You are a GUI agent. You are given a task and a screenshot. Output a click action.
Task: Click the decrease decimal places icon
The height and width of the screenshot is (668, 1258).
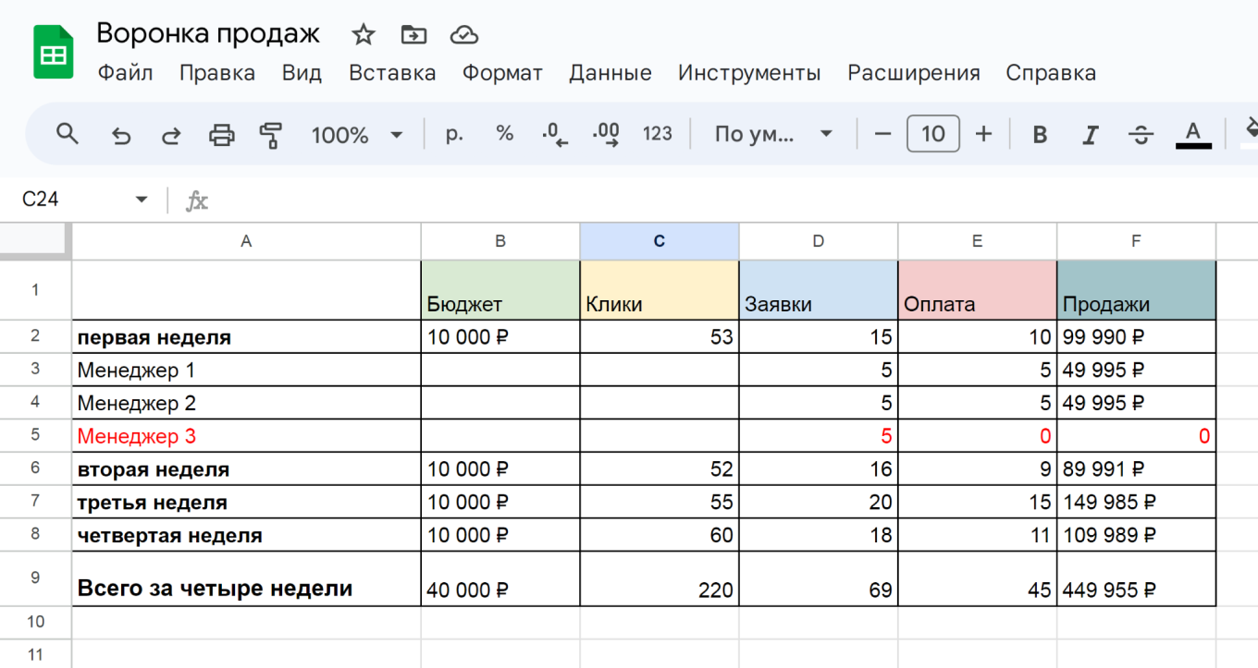point(555,133)
